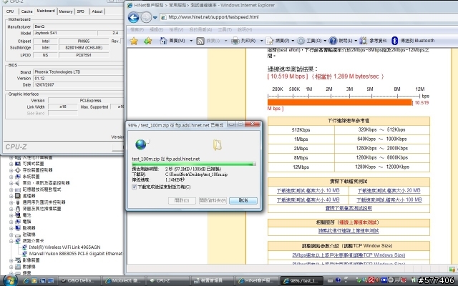Select Marvell Yukon 88E8055 PCI-E Gigabit Ethernet device
Screen dimensions: 458x286
(76, 254)
